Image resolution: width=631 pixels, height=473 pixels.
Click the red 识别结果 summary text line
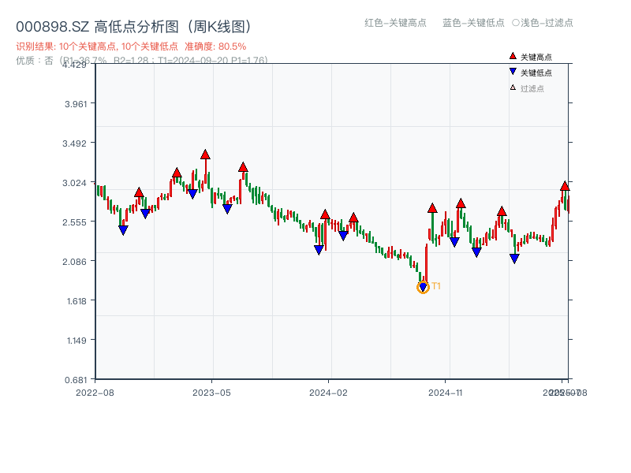pos(131,47)
